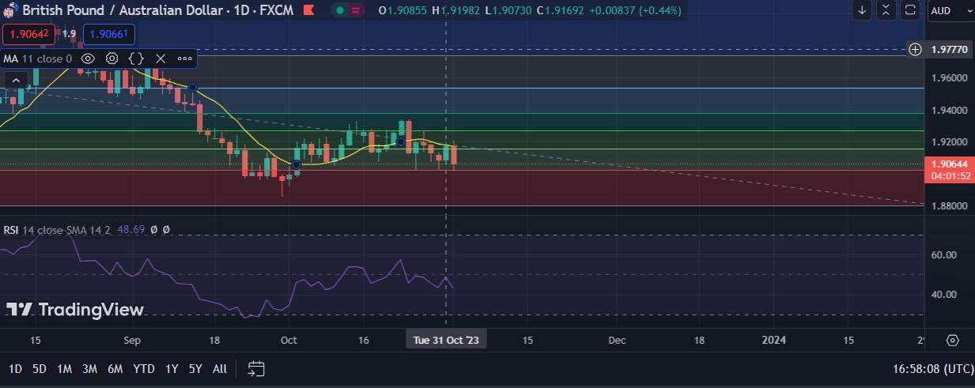Select the YTD time range
The image size is (975, 388).
tap(143, 369)
